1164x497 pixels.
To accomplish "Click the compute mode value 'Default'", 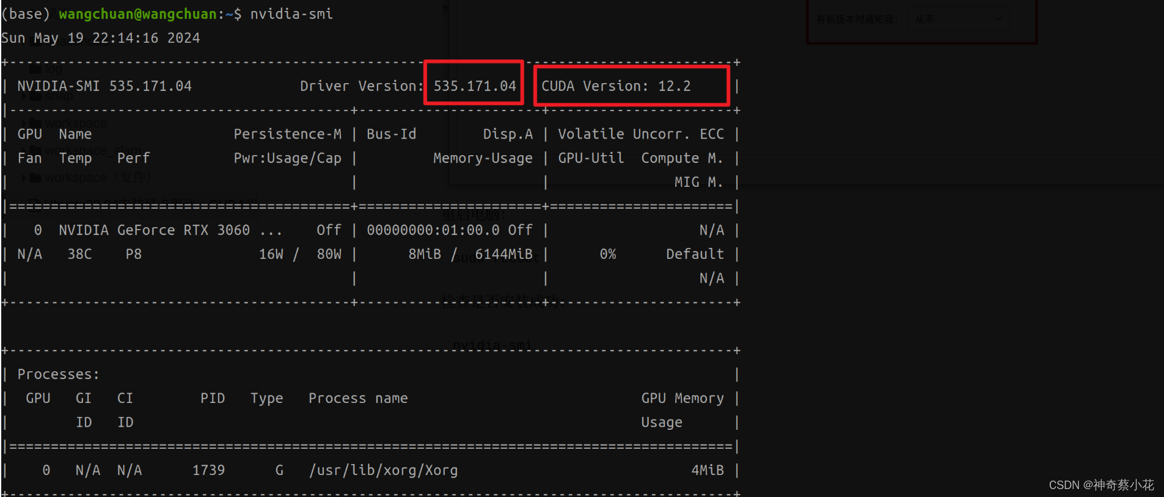I will coord(695,254).
